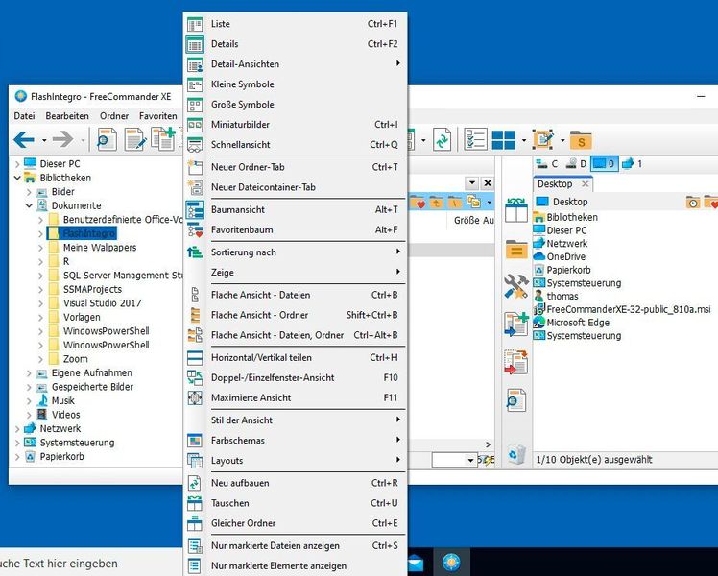Open FreeCommander icon in Windows taskbar
Screen dimensions: 718x576
[451, 562]
